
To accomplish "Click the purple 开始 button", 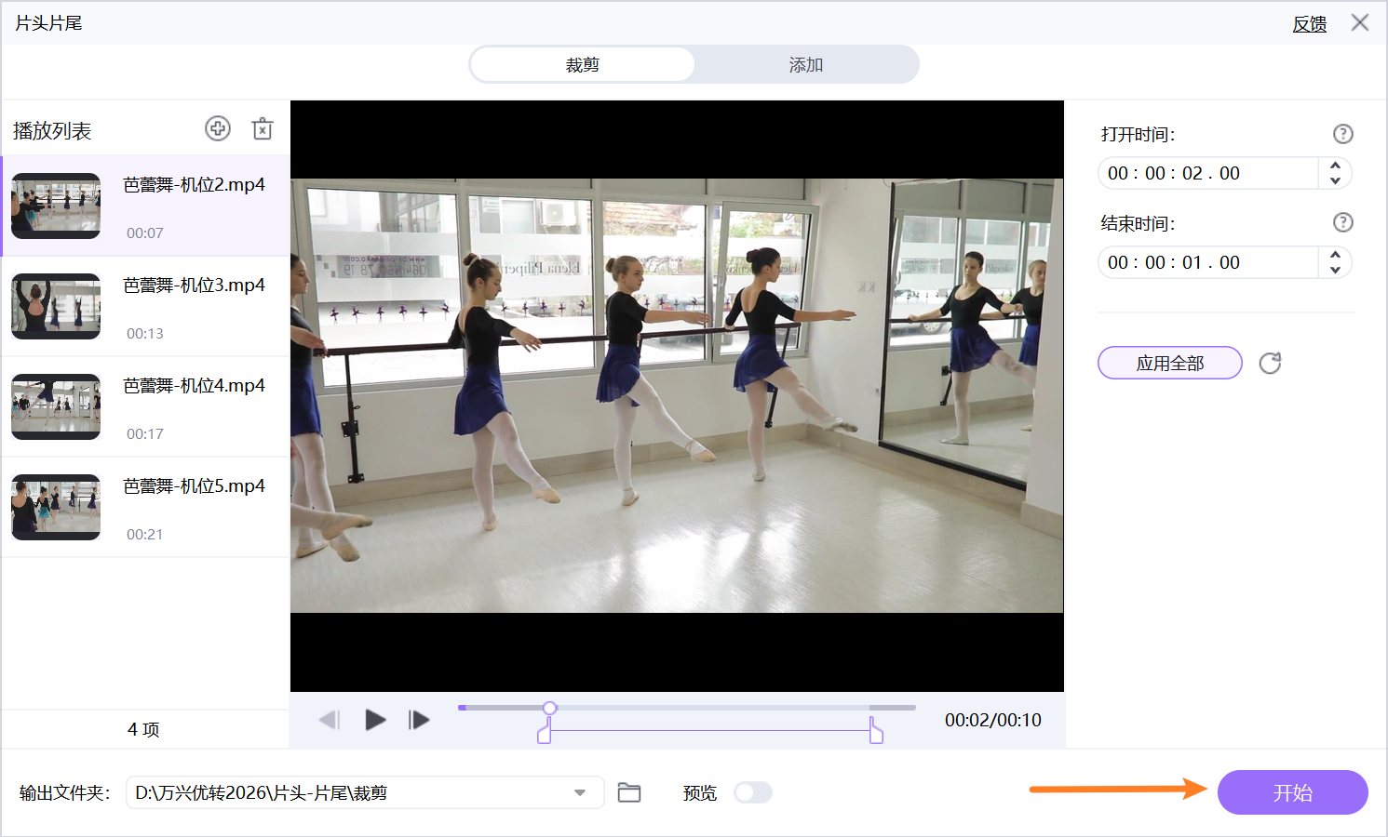I will (1292, 792).
